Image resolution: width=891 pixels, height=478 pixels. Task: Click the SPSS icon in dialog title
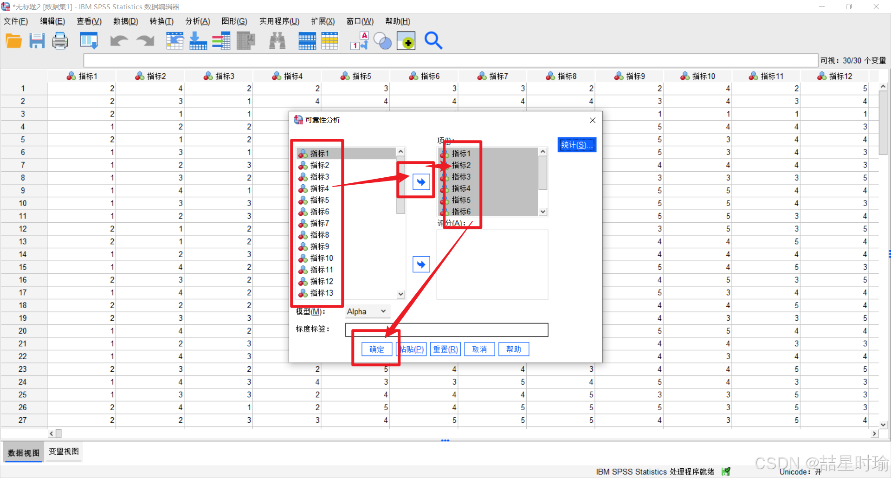click(298, 120)
